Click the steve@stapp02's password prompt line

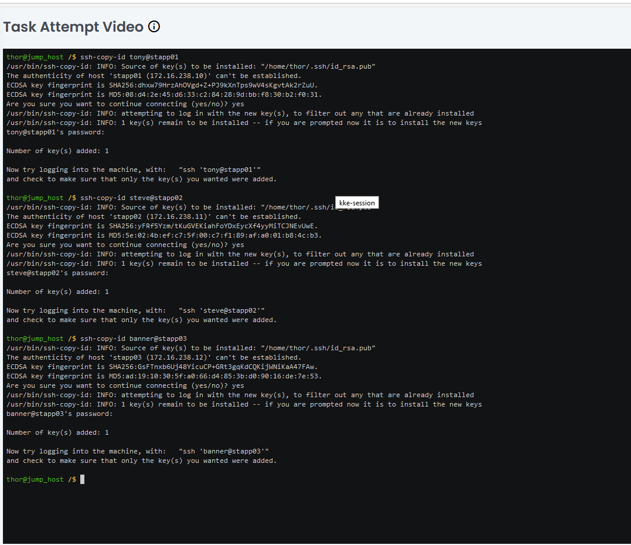click(x=57, y=273)
